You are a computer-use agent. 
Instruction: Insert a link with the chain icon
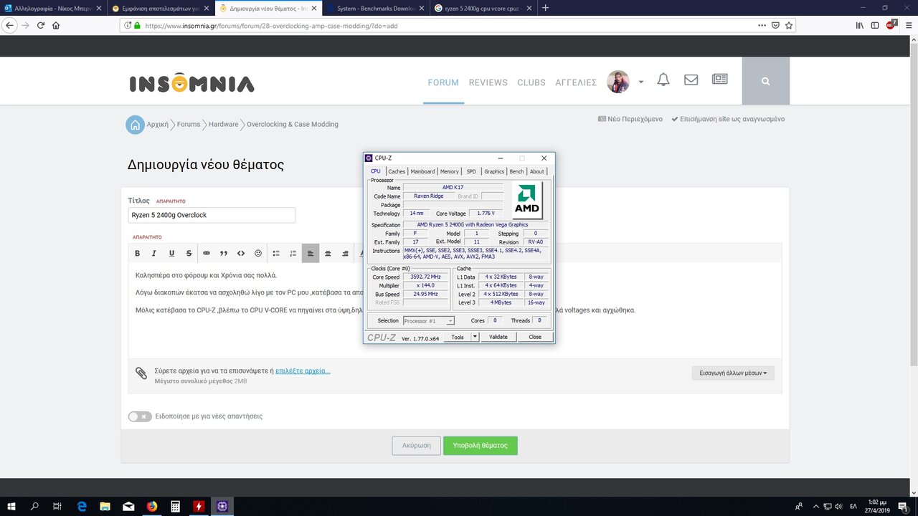[207, 253]
